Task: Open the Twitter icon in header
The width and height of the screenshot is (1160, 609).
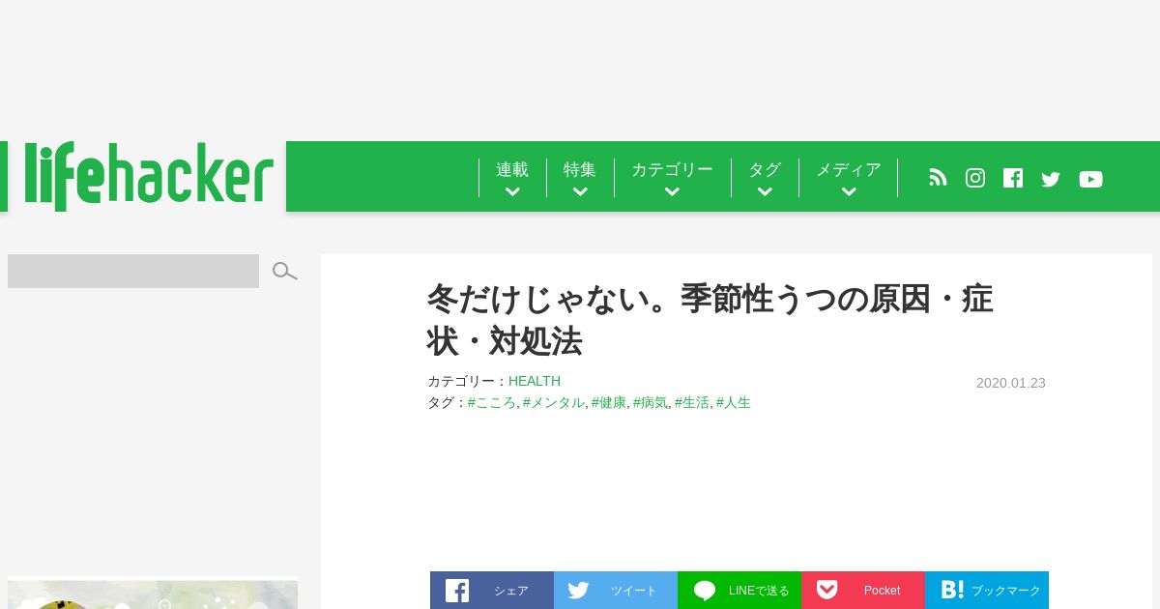Action: [x=1051, y=179]
